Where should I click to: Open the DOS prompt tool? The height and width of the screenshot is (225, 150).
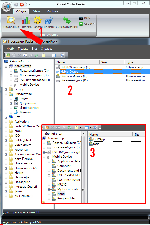85,18
